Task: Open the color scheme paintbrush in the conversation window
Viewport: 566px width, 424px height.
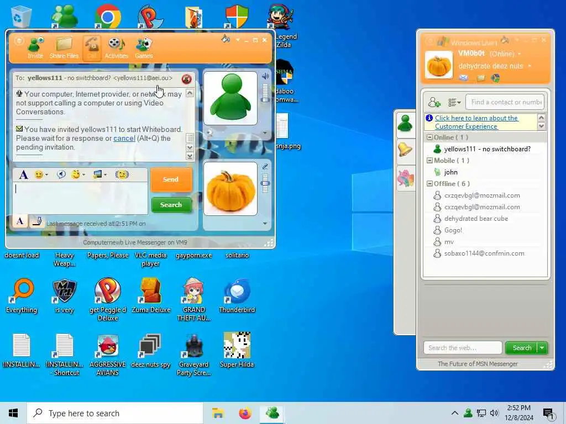Action: pos(226,39)
